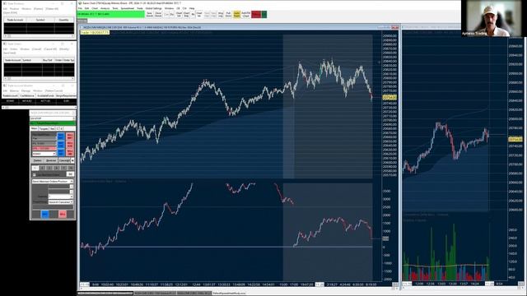
Task: Click Flatten All in Trade Positions window
Action: pos(52,9)
